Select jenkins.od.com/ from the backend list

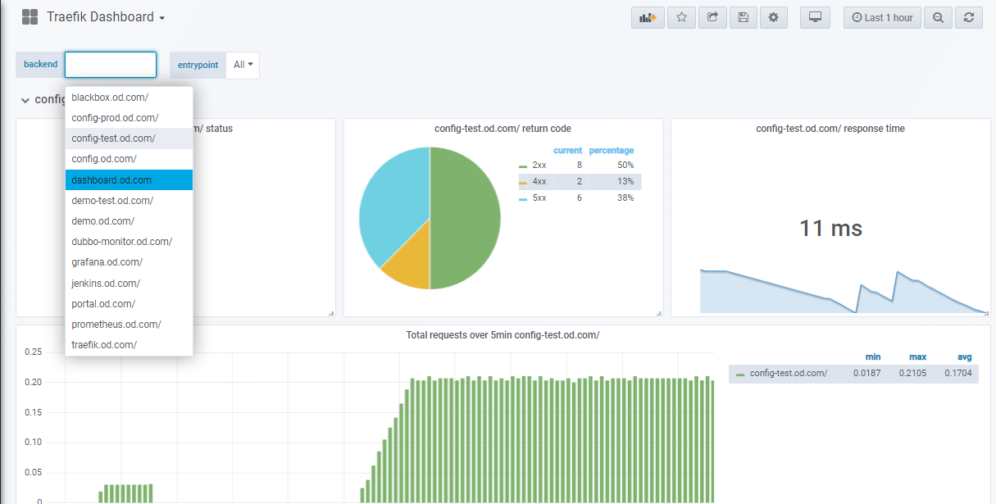pyautogui.click(x=129, y=284)
